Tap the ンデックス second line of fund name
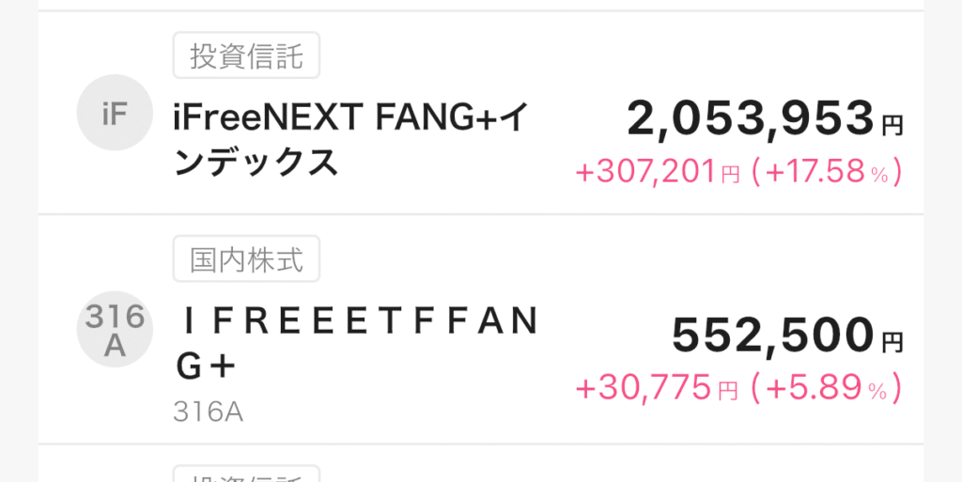 256,162
